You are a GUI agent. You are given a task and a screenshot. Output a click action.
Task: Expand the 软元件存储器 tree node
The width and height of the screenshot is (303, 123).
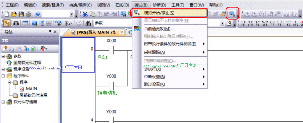[x=3, y=102]
